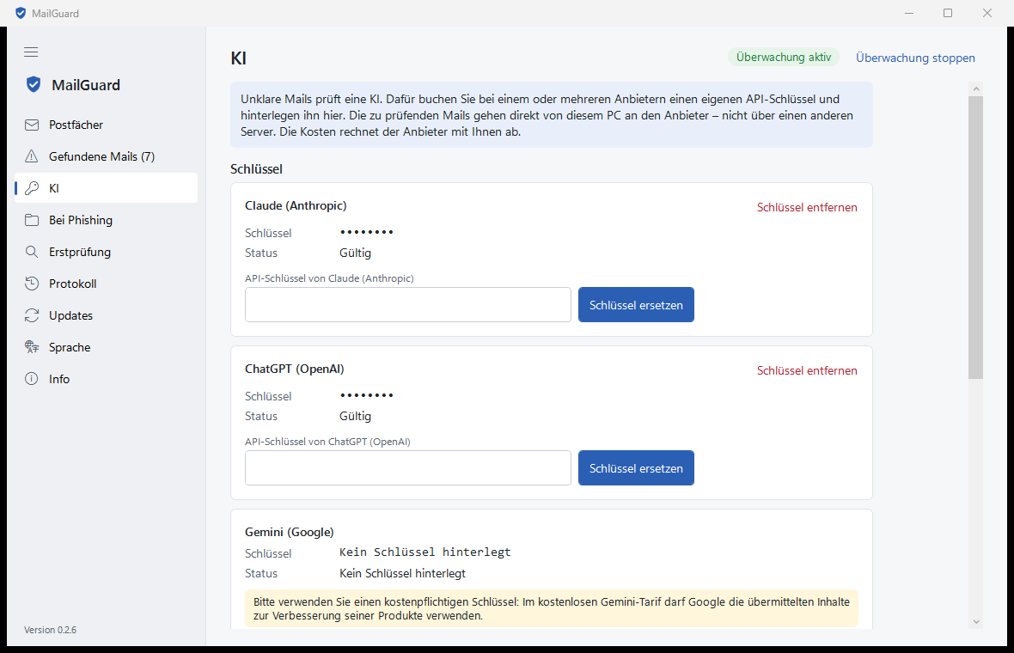Click the monospaced Gemini 'Kein Schlüssel hinterlegt' value

425,552
